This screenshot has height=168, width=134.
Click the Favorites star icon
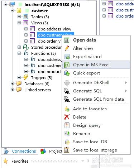point(5,161)
